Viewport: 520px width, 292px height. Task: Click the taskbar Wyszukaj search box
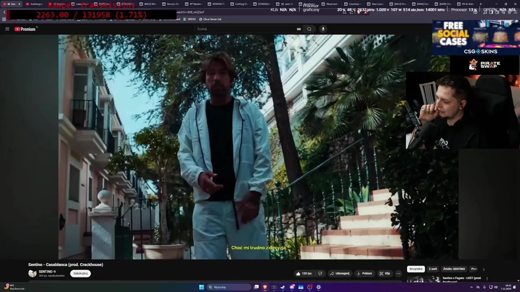[229, 287]
